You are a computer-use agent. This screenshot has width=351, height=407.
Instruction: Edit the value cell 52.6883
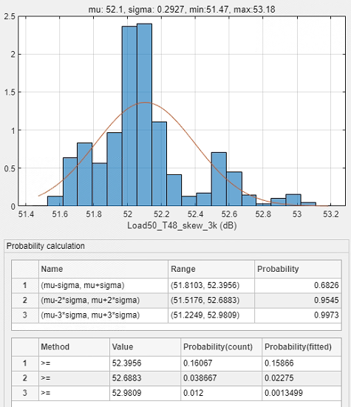tap(145, 378)
